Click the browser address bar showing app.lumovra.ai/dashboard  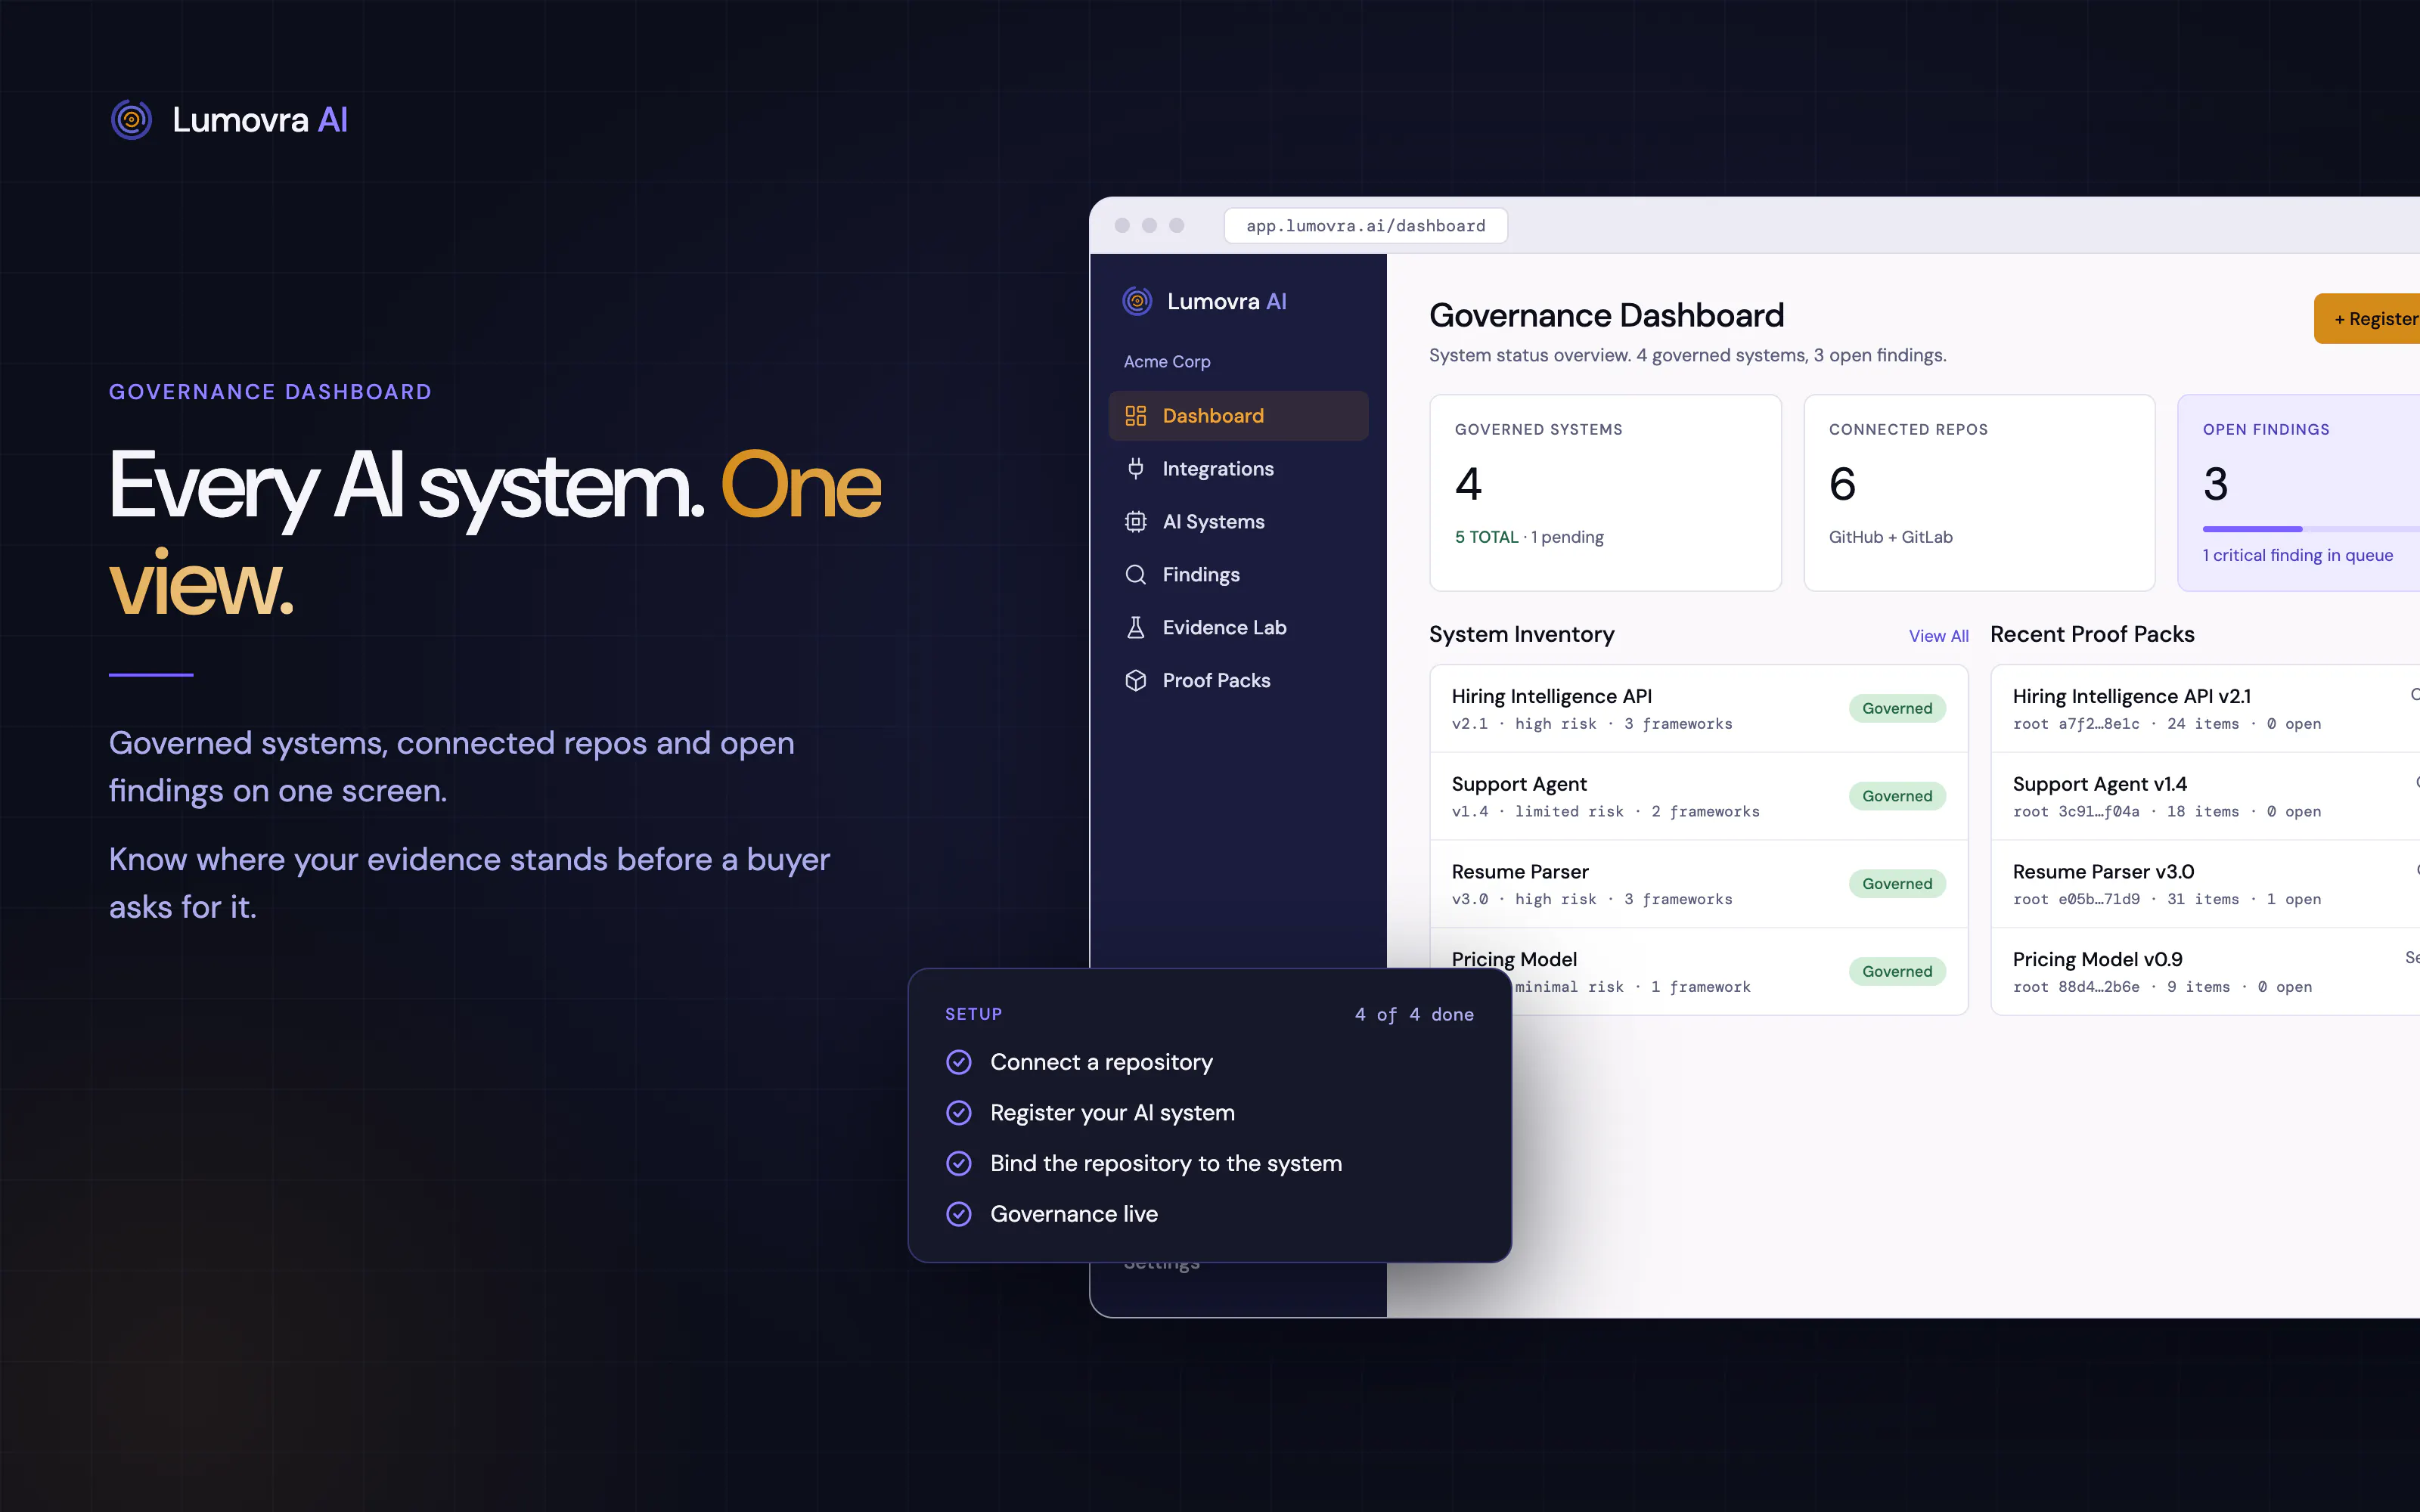1365,226
